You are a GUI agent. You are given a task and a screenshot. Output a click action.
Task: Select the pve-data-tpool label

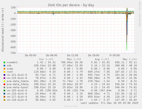18,87
